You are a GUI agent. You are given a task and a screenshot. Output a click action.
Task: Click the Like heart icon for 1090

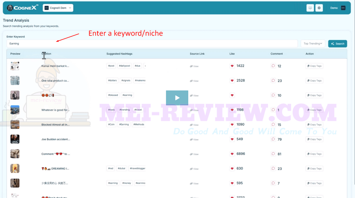tap(232, 124)
